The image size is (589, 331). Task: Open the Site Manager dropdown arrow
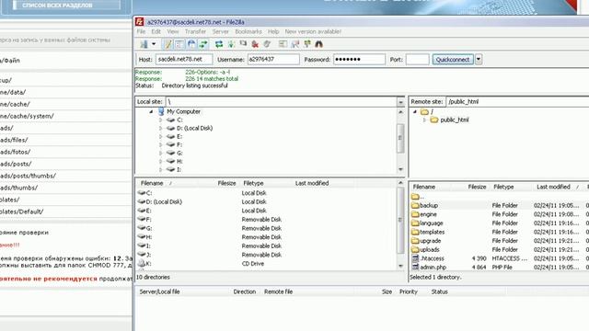(x=154, y=44)
